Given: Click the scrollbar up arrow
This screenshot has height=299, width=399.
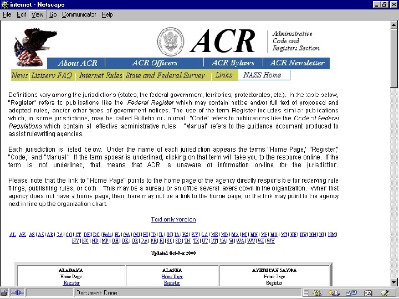Looking at the screenshot, I should pos(394,25).
